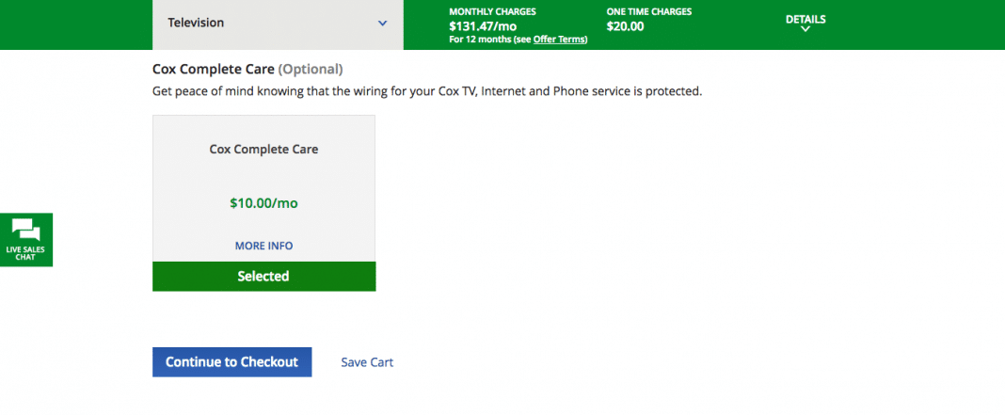Click the For 12 months text
The width and height of the screenshot is (1005, 415).
[x=479, y=40]
